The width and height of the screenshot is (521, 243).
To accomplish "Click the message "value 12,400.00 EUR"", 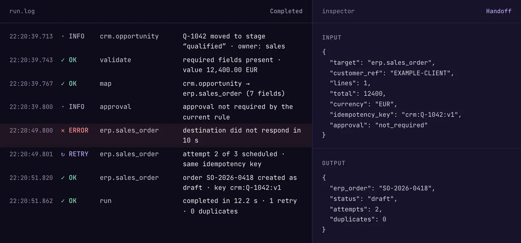I will 220,70.
